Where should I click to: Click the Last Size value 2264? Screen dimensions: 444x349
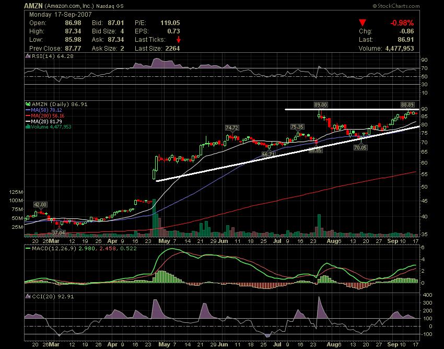click(x=172, y=49)
